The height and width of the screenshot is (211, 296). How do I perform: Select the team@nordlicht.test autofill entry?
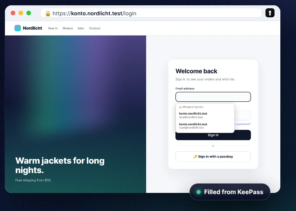(x=205, y=126)
